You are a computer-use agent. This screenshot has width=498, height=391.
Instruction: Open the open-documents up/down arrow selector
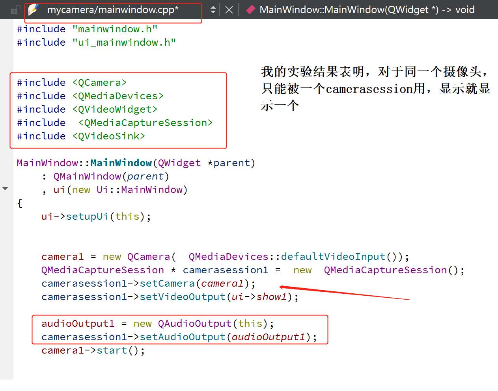pyautogui.click(x=213, y=10)
